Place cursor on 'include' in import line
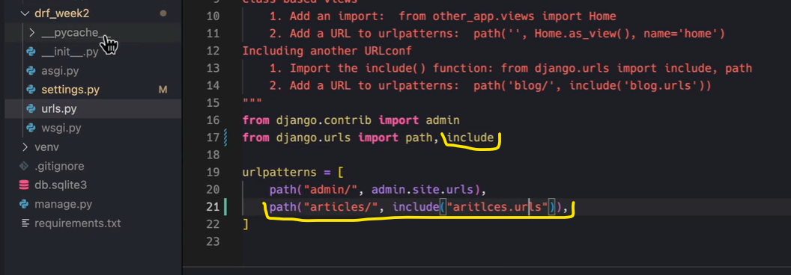The width and height of the screenshot is (791, 275). 470,137
